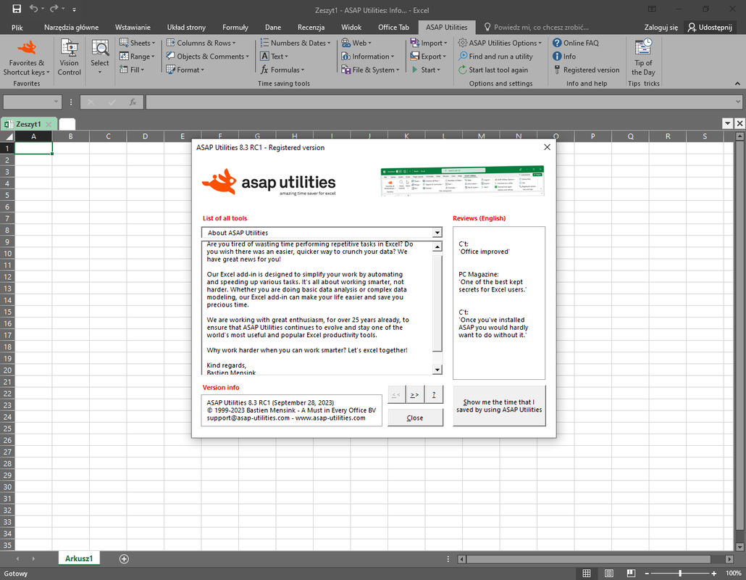Click scroll up arrow in description box
The width and height of the screenshot is (746, 580).
click(437, 246)
